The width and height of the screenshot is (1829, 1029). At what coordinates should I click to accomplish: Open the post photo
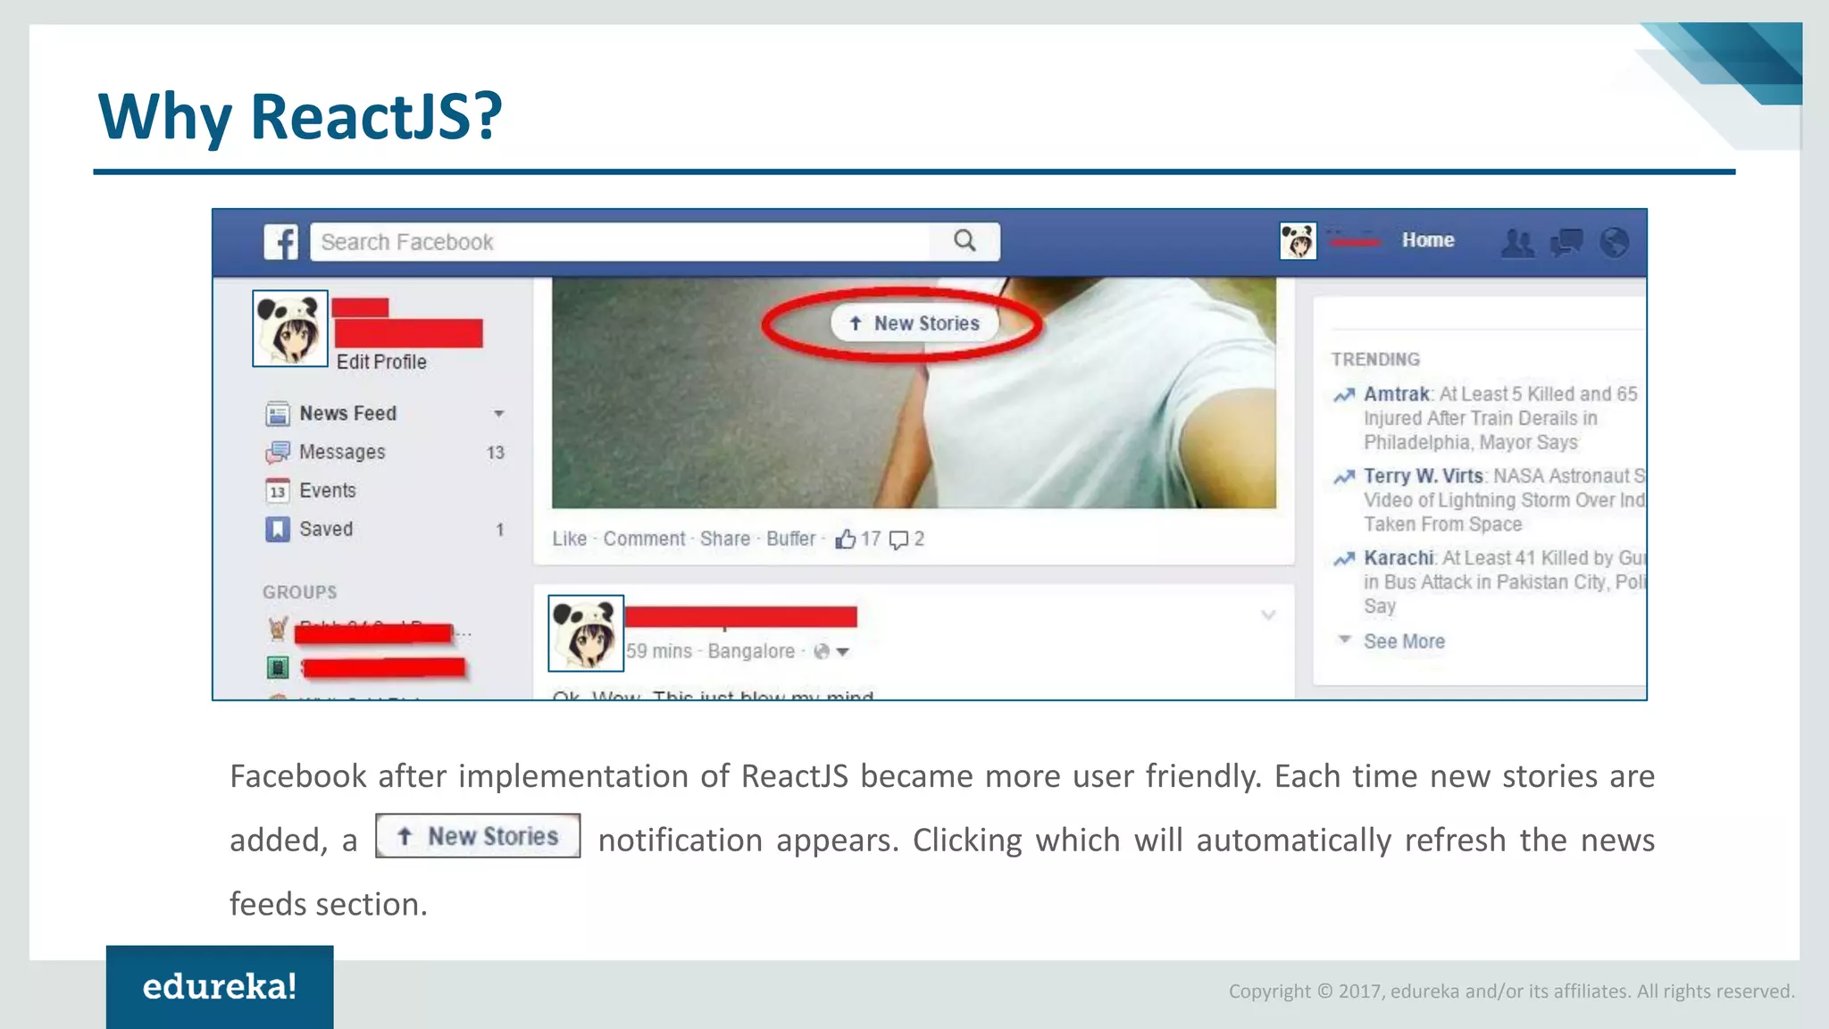point(914,392)
